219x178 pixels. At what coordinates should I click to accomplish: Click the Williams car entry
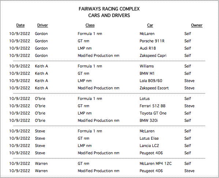[x=146, y=66]
